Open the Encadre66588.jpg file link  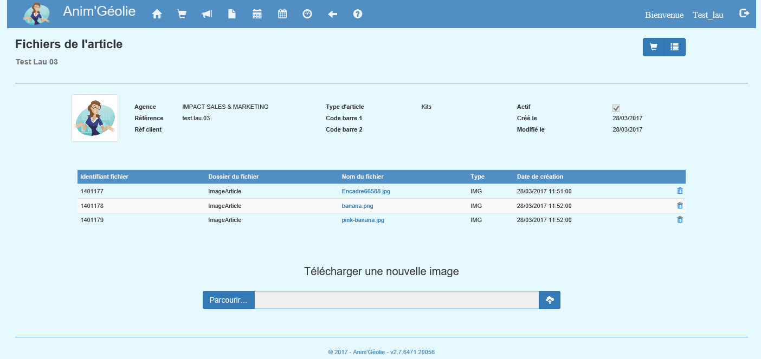[366, 191]
